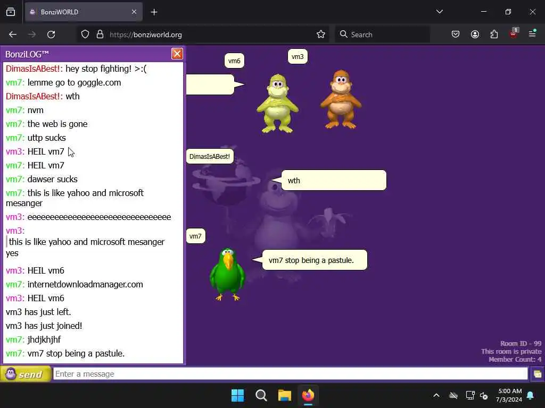The height and width of the screenshot is (408, 545).
Task: Open the tracking protection shield icon
Action: [x=85, y=35]
